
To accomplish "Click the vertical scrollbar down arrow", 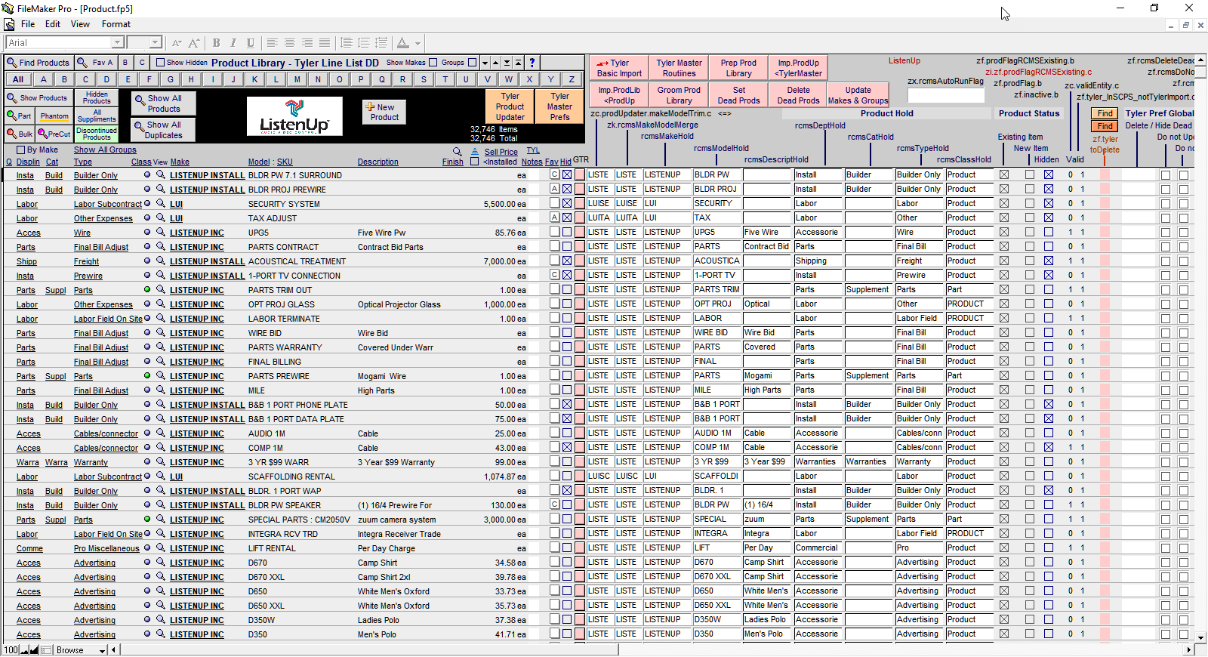I will [1200, 638].
